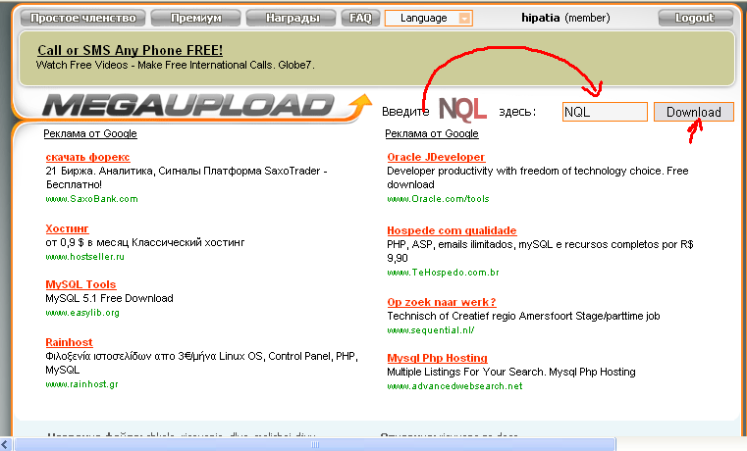Open right Реклама от Google link
This screenshot has width=747, height=451.
point(432,133)
